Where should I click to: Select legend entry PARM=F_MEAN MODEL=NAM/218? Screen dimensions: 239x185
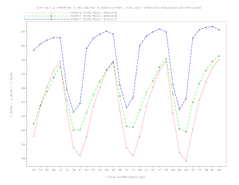coord(94,16)
